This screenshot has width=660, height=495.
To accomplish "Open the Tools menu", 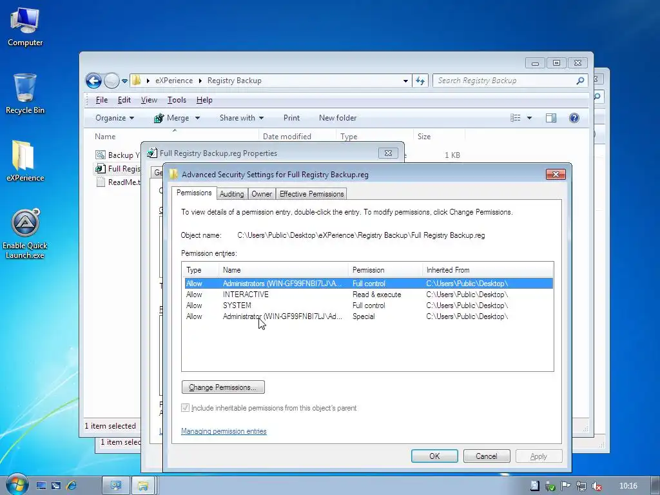I will pos(177,100).
